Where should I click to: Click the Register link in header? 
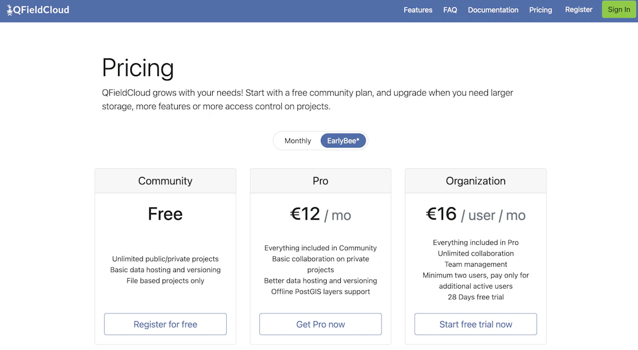[578, 10]
